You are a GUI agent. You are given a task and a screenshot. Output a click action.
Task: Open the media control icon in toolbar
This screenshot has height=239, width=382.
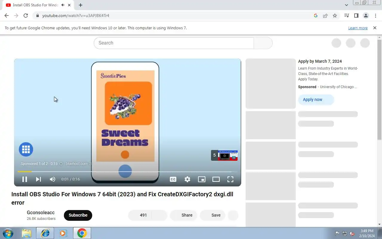coord(346,16)
